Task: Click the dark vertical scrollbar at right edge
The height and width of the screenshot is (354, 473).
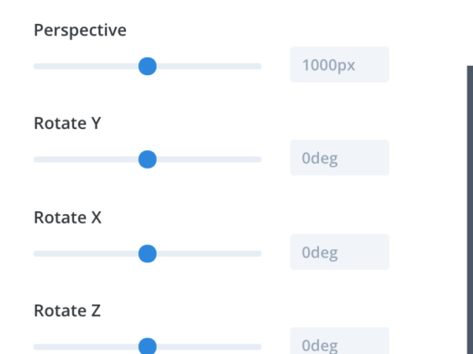Action: click(x=470, y=209)
